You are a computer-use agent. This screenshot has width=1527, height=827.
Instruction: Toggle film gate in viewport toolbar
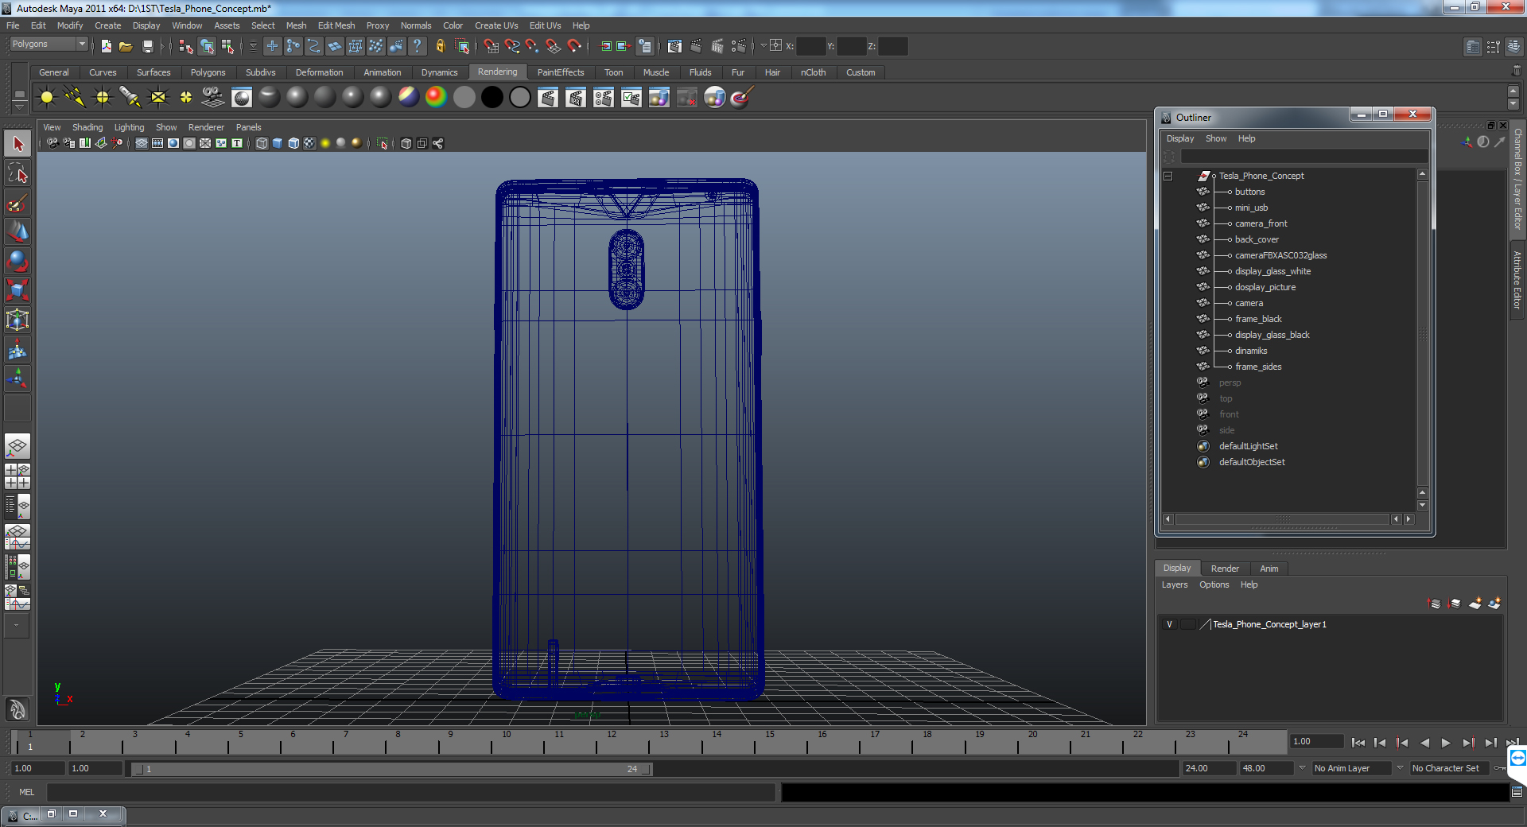(157, 143)
